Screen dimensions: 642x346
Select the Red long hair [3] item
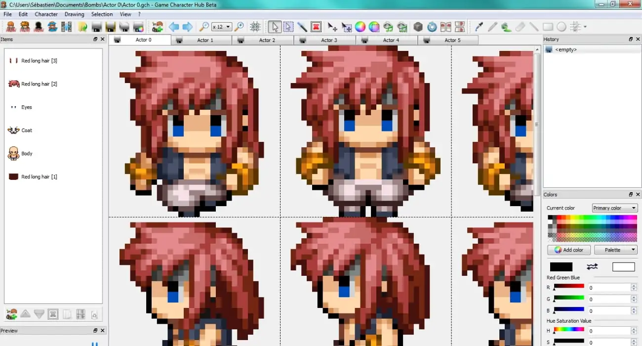coord(33,61)
